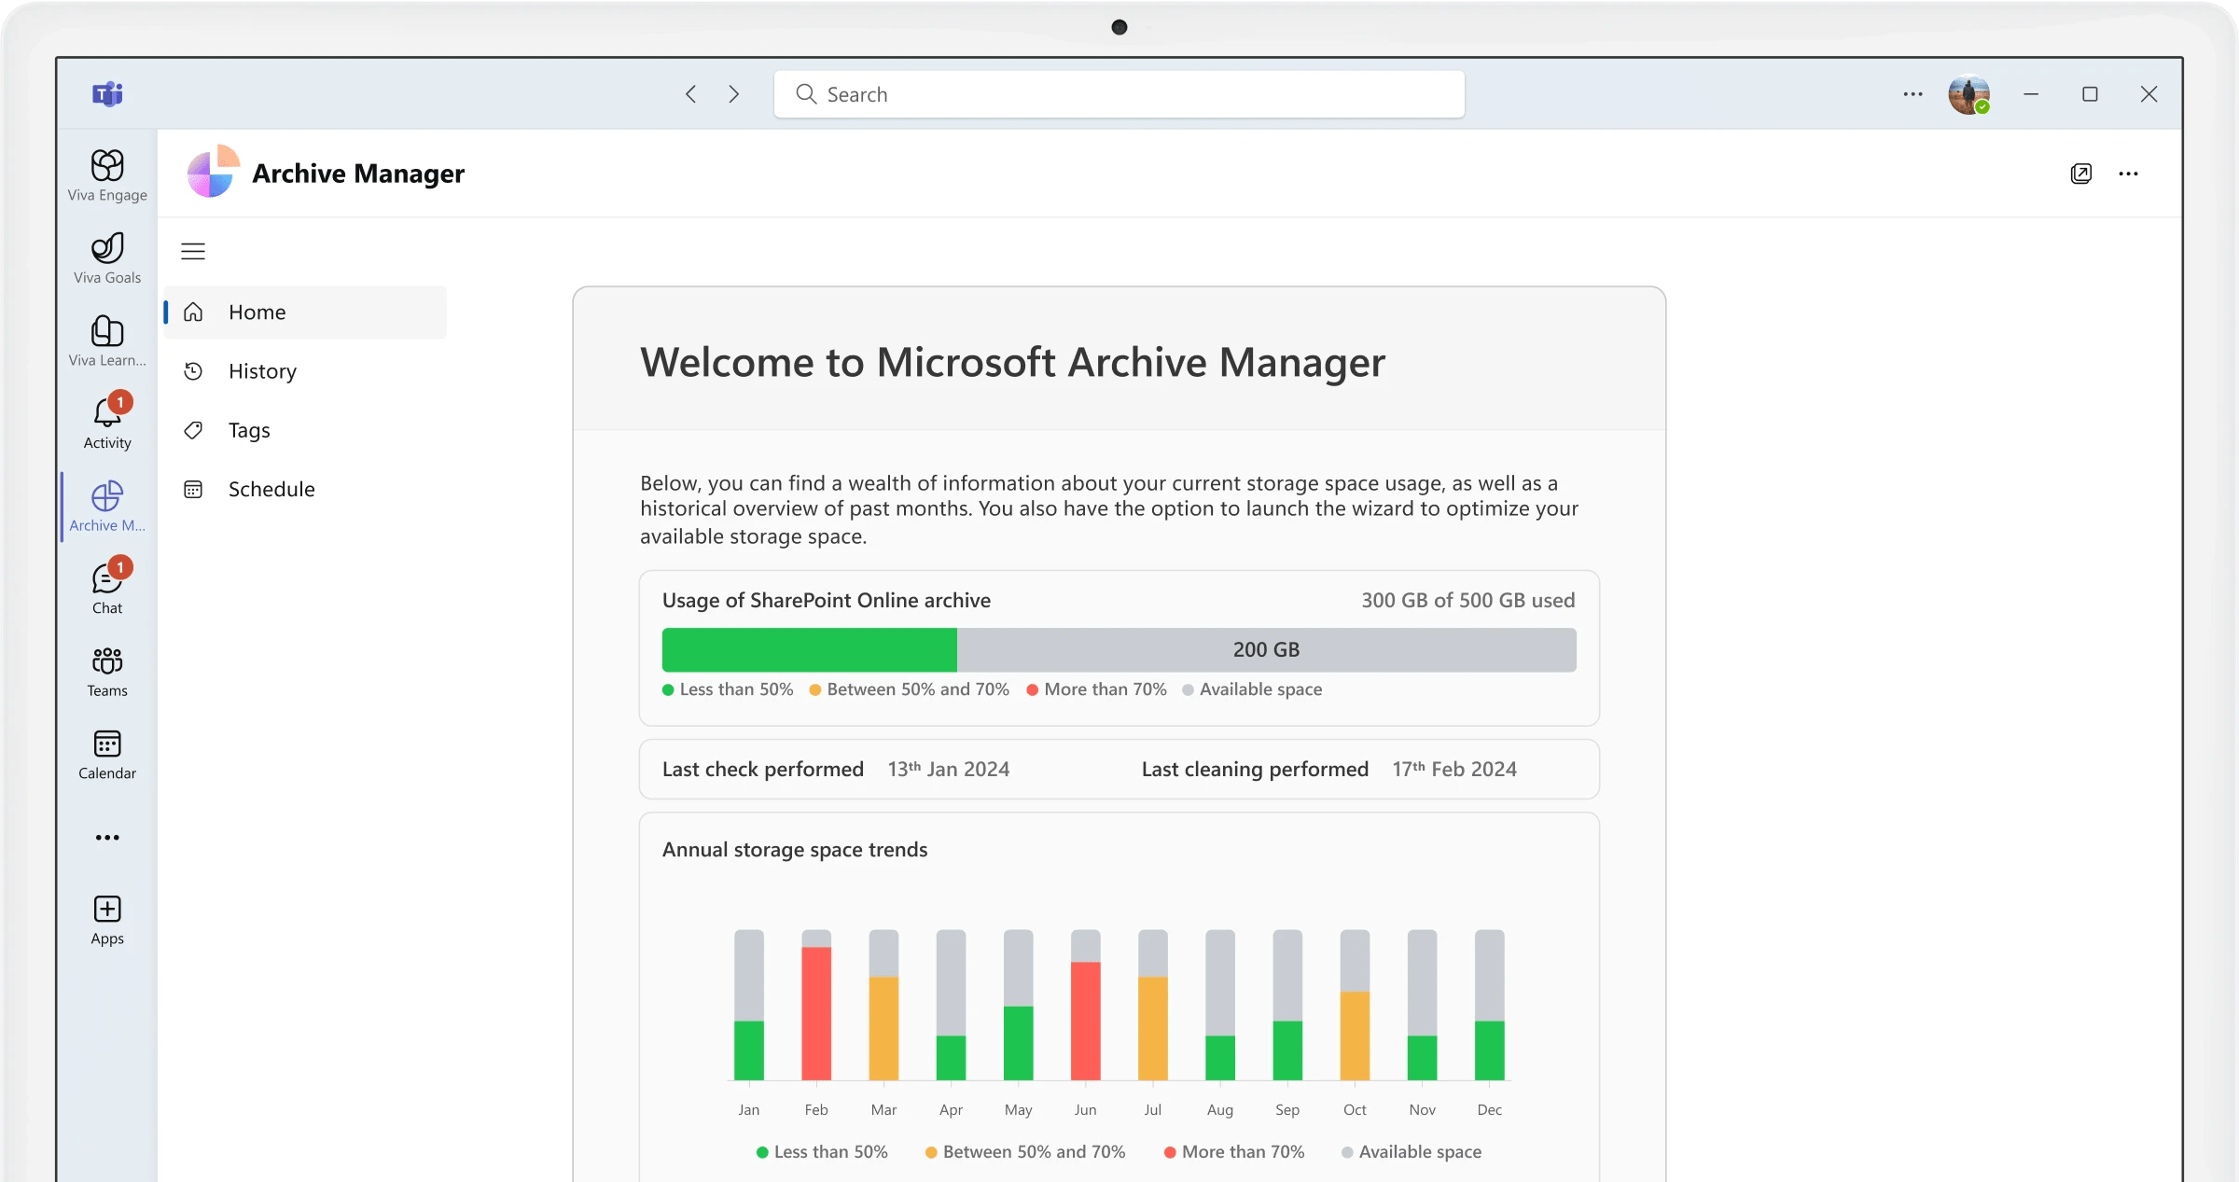Open Viva Learning from the sidebar
The image size is (2239, 1182).
pos(107,340)
